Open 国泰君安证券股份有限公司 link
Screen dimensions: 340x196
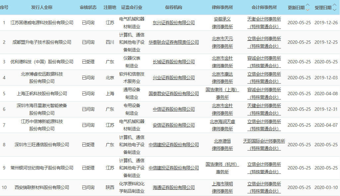(174, 94)
